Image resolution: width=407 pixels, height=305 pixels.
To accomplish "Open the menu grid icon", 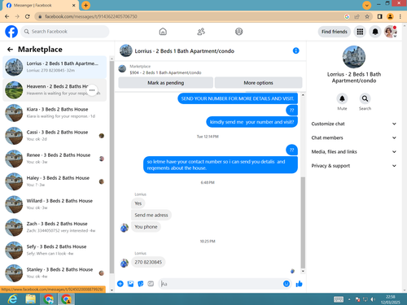I will [x=360, y=32].
